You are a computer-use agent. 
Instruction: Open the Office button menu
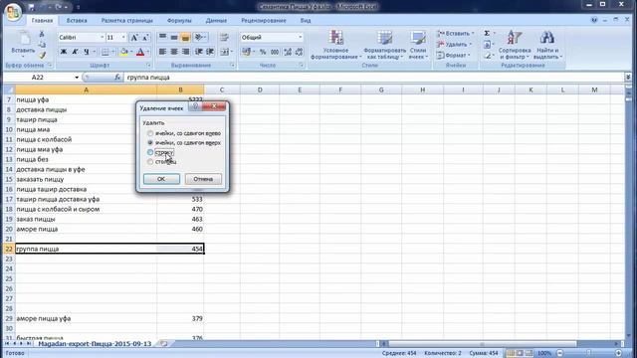click(13, 11)
